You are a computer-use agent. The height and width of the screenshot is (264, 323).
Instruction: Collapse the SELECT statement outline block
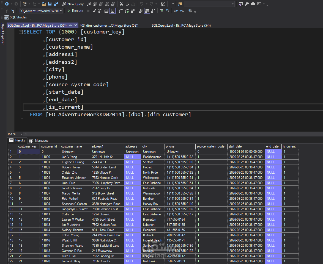click(21, 32)
